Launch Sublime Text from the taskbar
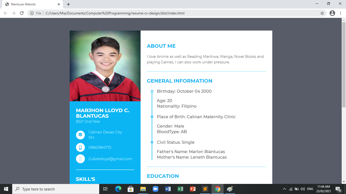The width and height of the screenshot is (346, 194). pos(205,189)
